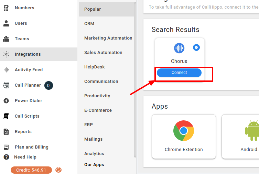Select the Productivity category
This screenshot has height=174, width=259.
point(97,96)
